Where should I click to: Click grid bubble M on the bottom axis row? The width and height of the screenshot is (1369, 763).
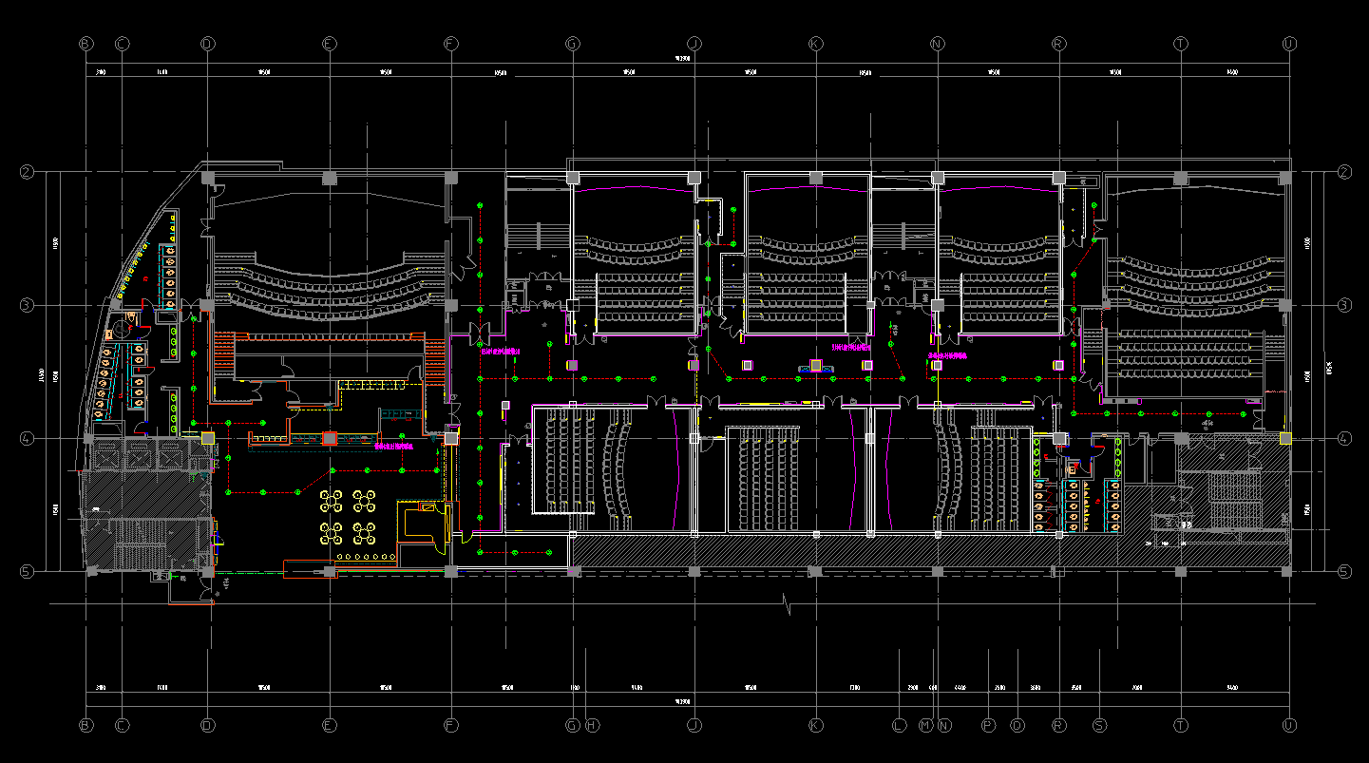pos(925,726)
